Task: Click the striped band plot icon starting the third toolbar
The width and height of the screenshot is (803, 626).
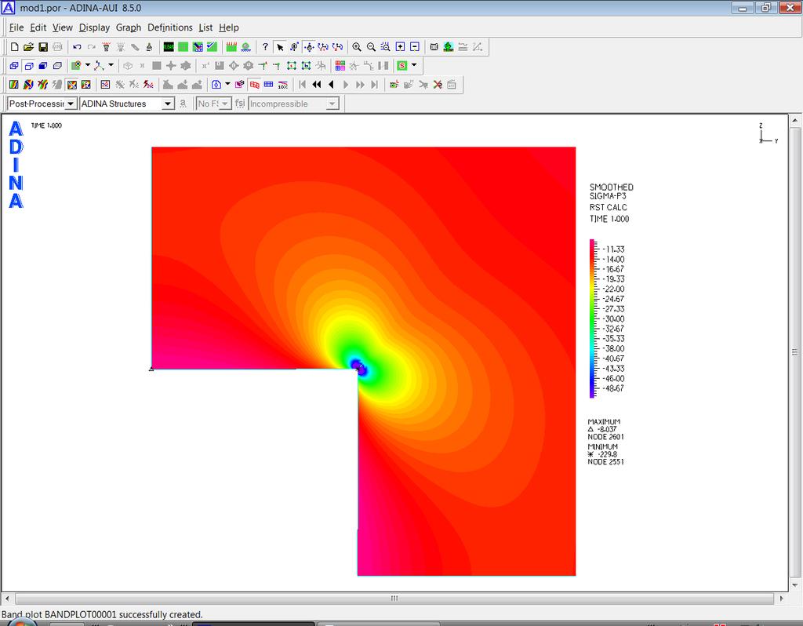Action: point(14,85)
